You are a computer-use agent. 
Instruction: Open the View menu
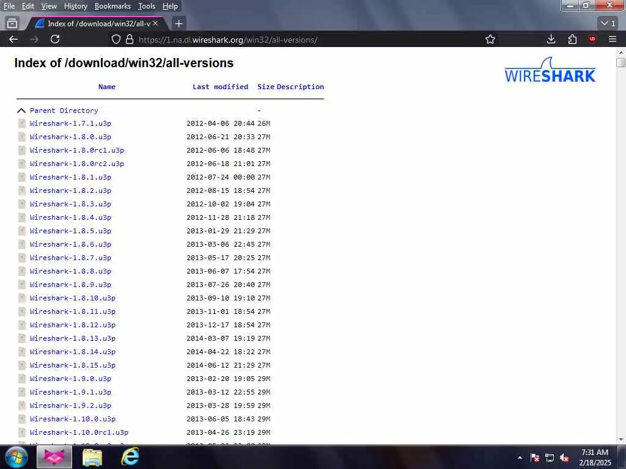point(49,6)
